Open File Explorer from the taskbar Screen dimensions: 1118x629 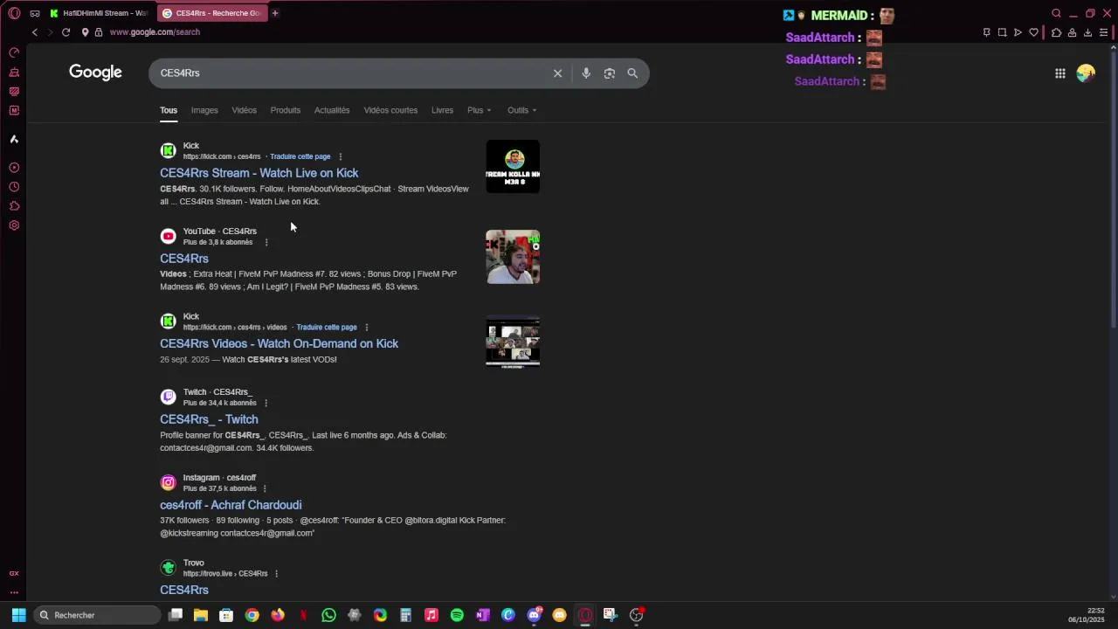tap(201, 615)
